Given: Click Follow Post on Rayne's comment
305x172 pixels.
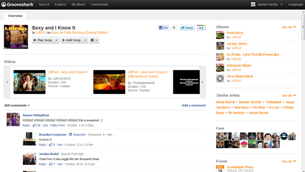Looking at the screenshot, I should tap(57, 125).
